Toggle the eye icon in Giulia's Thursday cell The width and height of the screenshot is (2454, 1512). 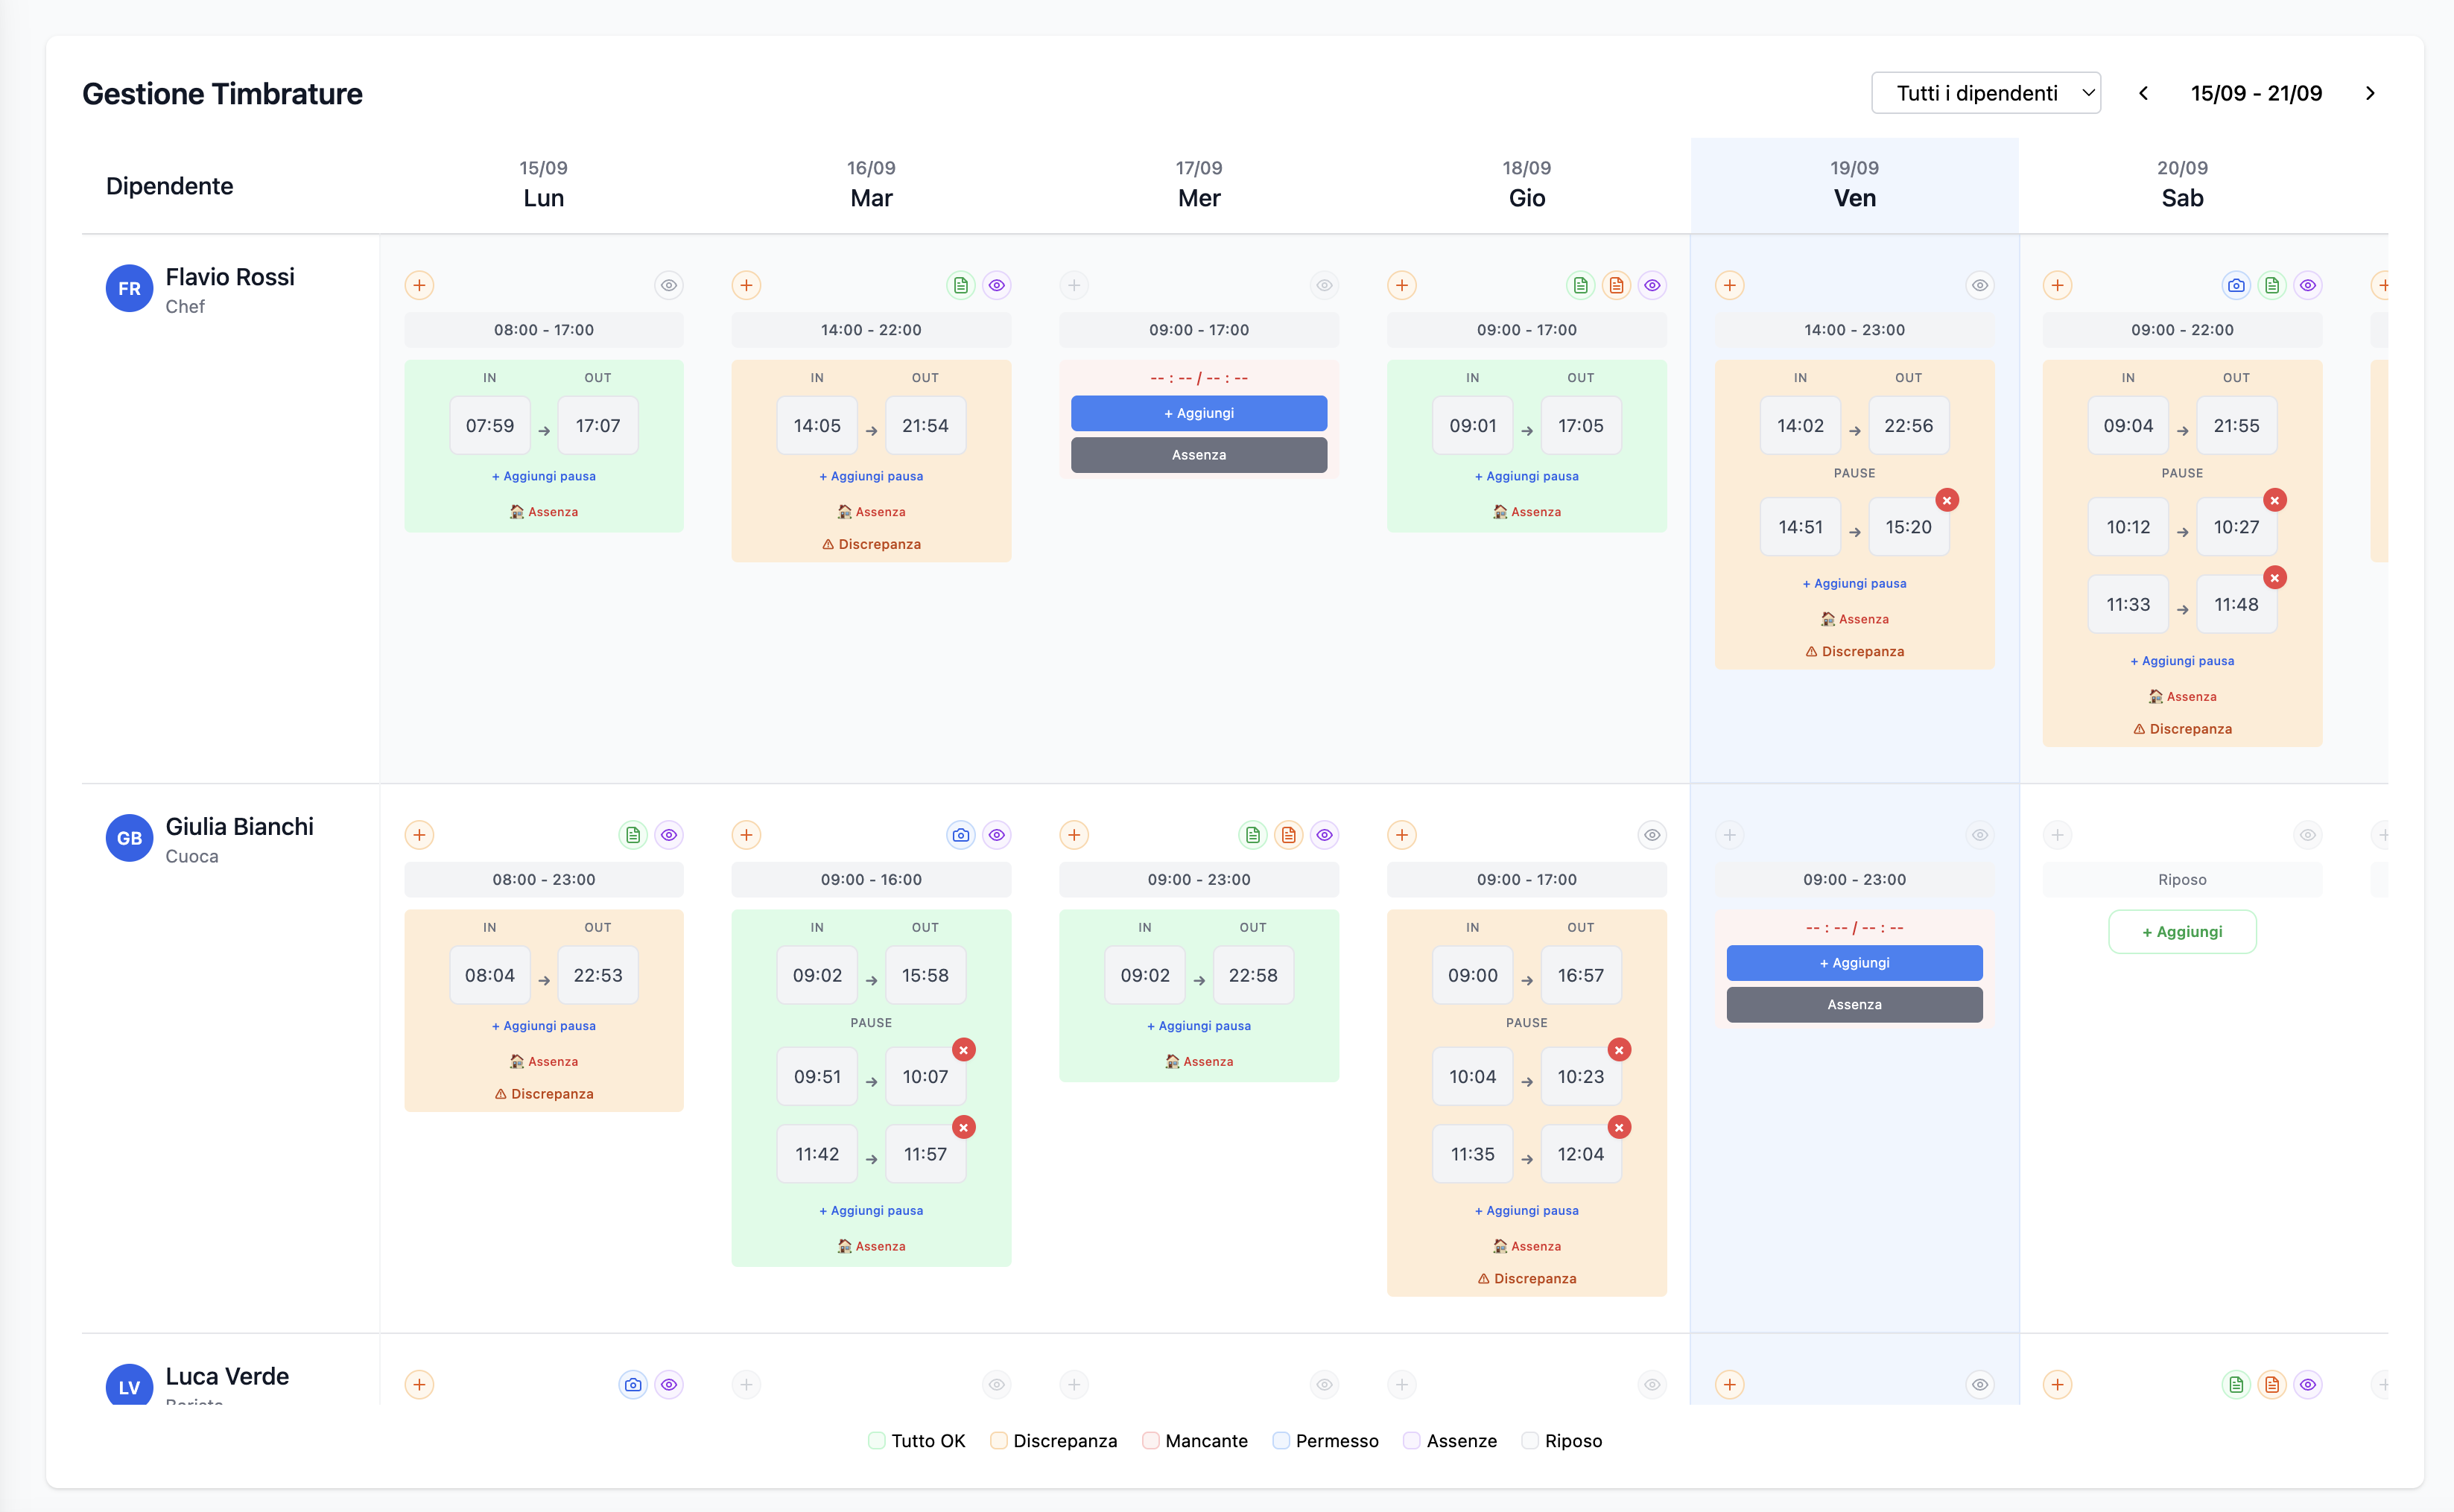pos(1652,835)
